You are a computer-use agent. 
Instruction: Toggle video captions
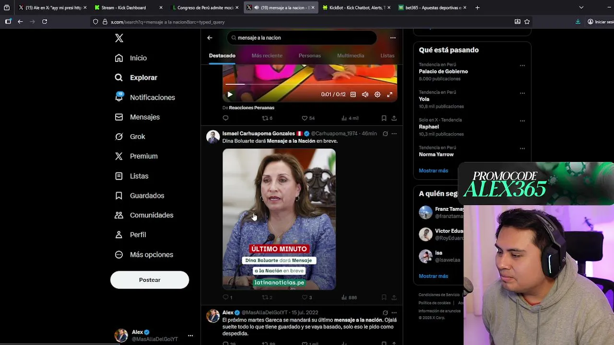coord(353,94)
